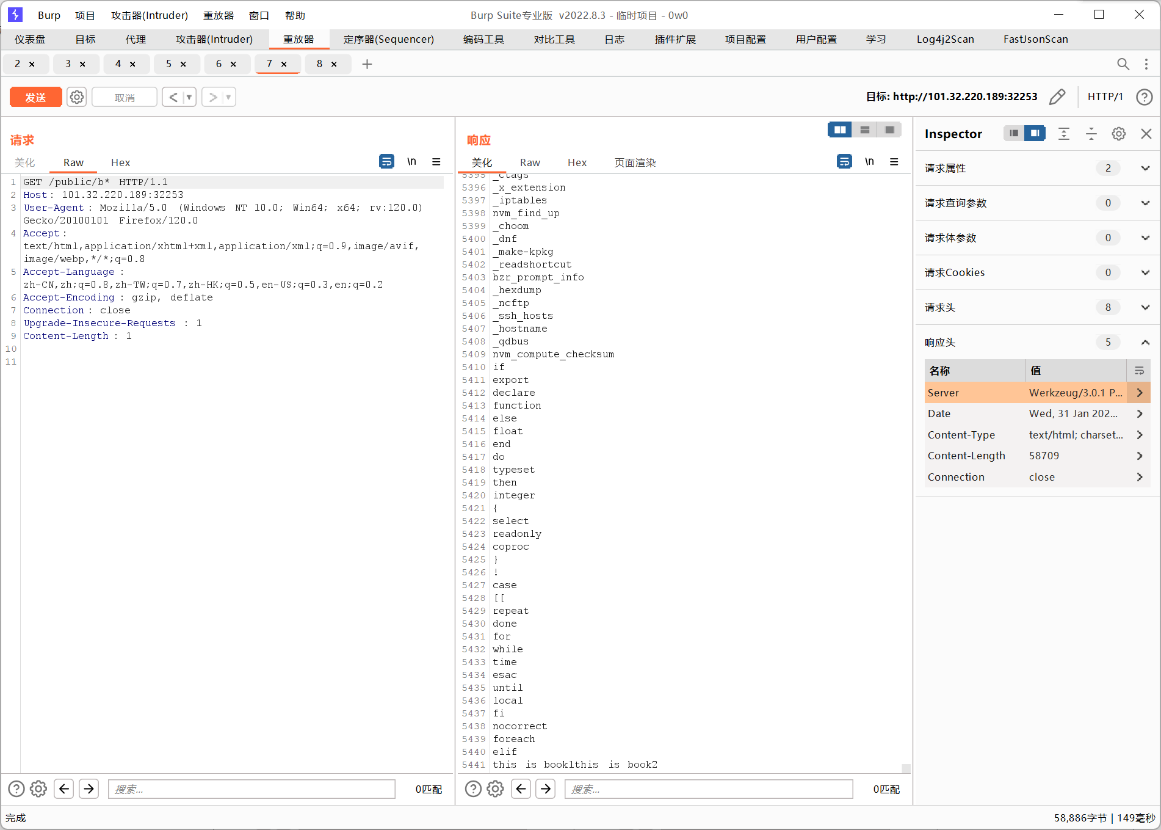Open the Repeater tab options kebab menu
This screenshot has height=830, width=1161.
(x=1146, y=64)
